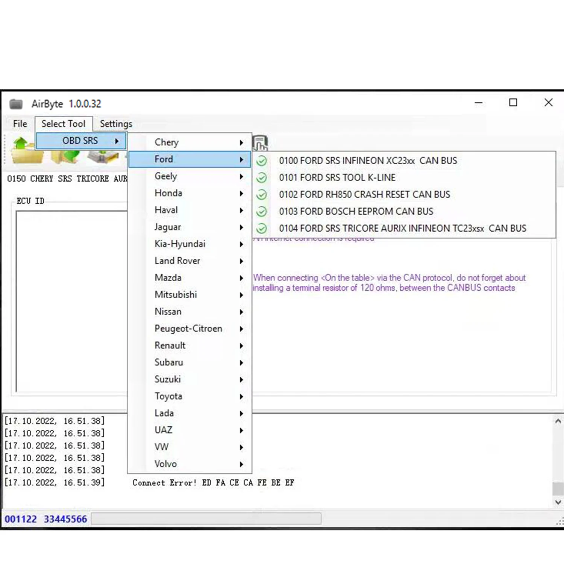This screenshot has height=564, width=564.
Task: Click the '001122 33445566' status text
Action: coord(46,519)
